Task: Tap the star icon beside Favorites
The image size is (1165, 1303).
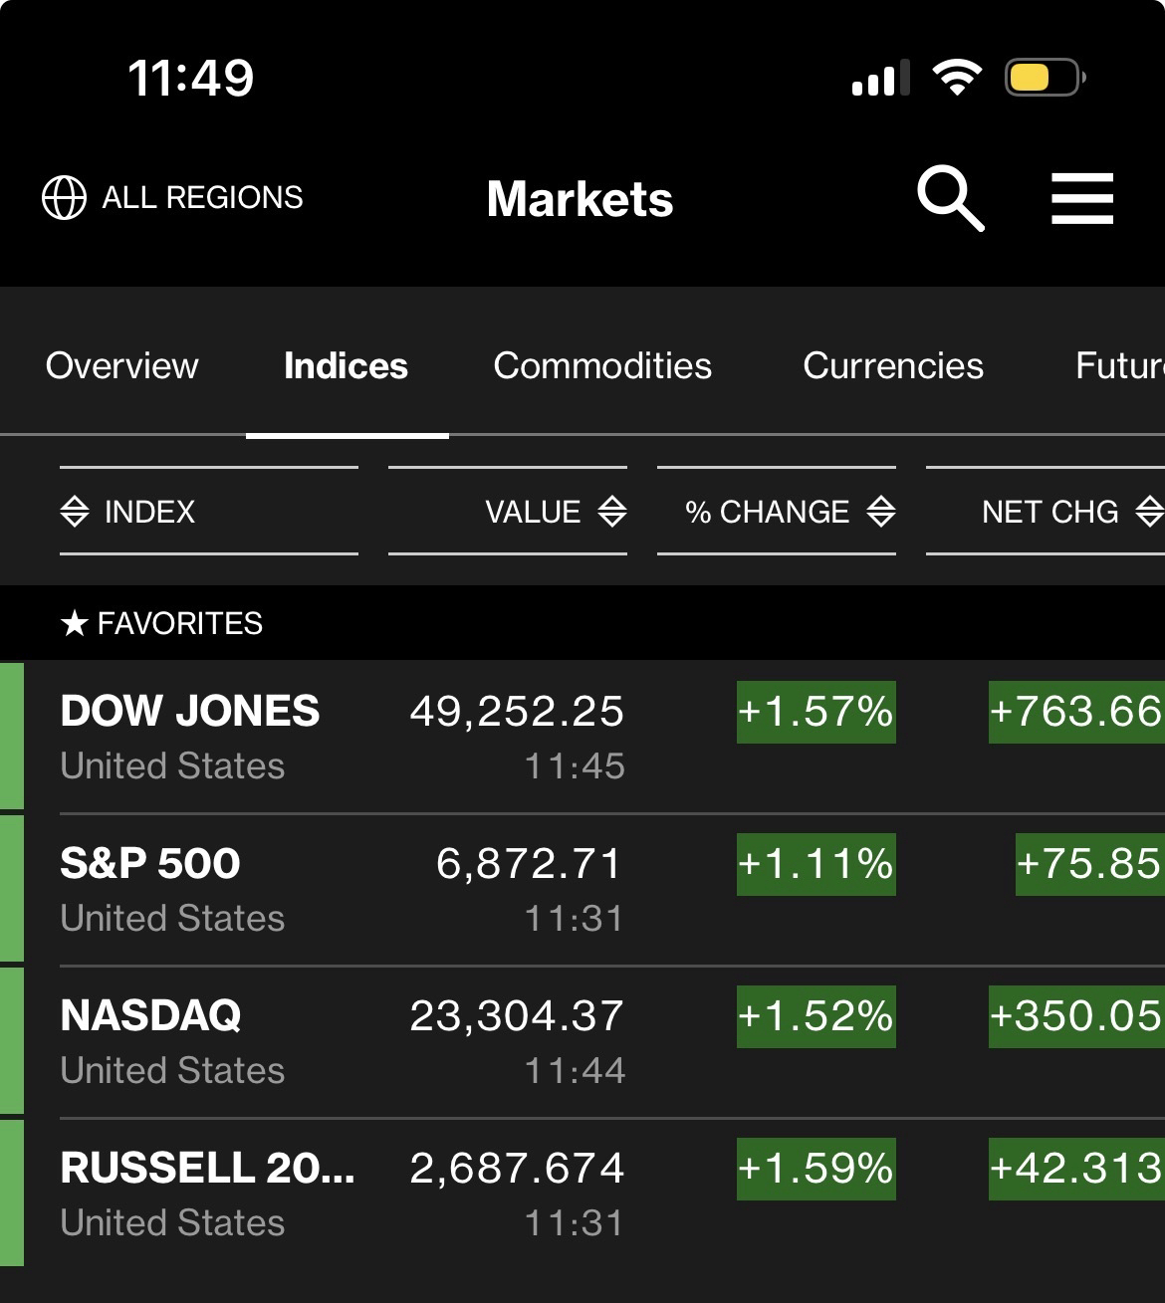Action: pos(75,624)
